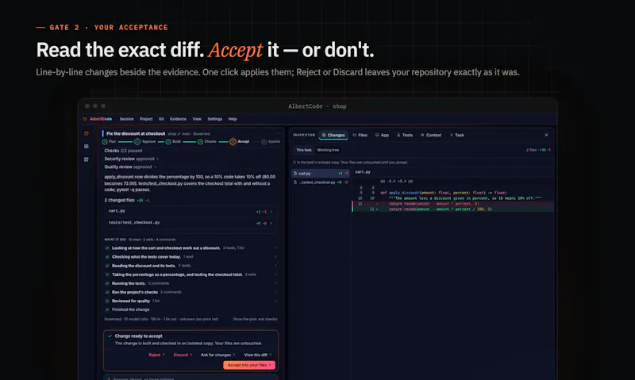Image resolution: width=635 pixels, height=380 pixels.
Task: Open the Settings menu
Action: click(x=214, y=119)
